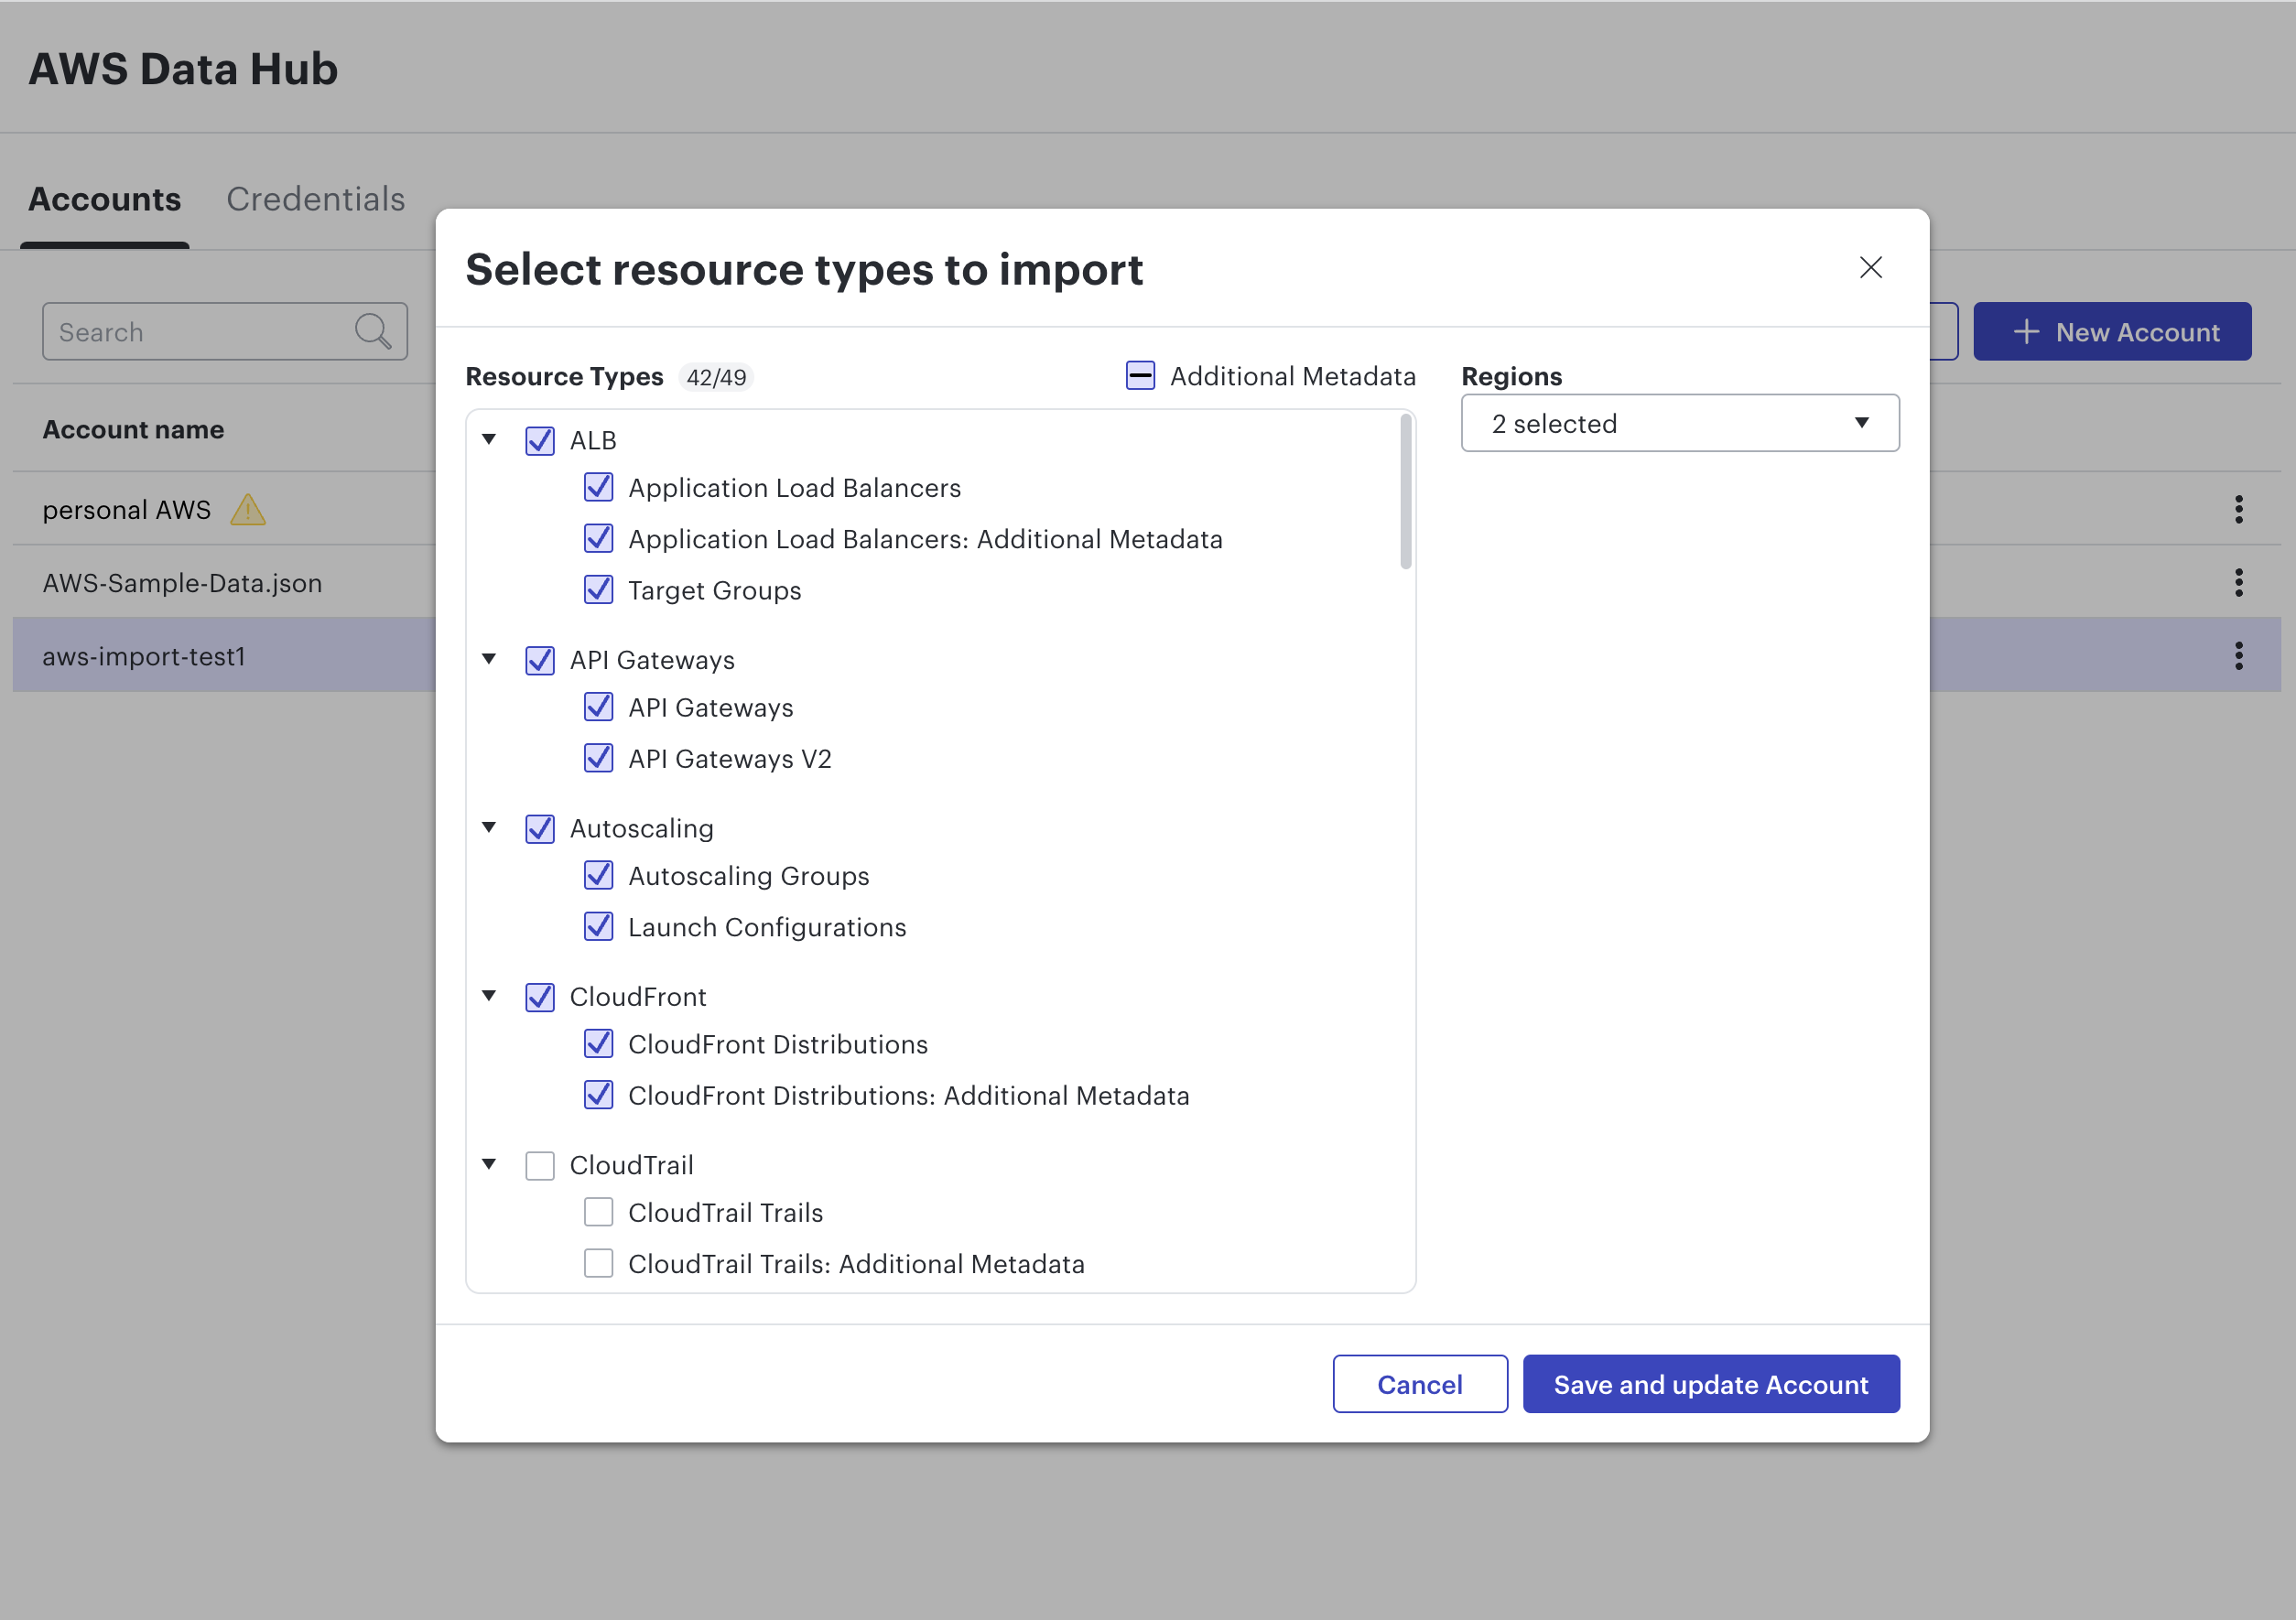This screenshot has height=1620, width=2296.
Task: Collapse the CloudFront resource group
Action: coord(489,996)
